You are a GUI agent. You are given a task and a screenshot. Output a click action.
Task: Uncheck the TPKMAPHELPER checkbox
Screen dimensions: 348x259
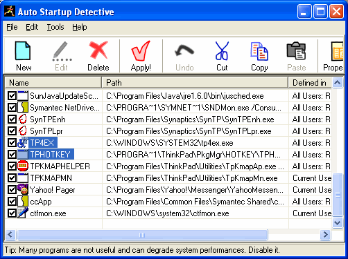[12, 166]
